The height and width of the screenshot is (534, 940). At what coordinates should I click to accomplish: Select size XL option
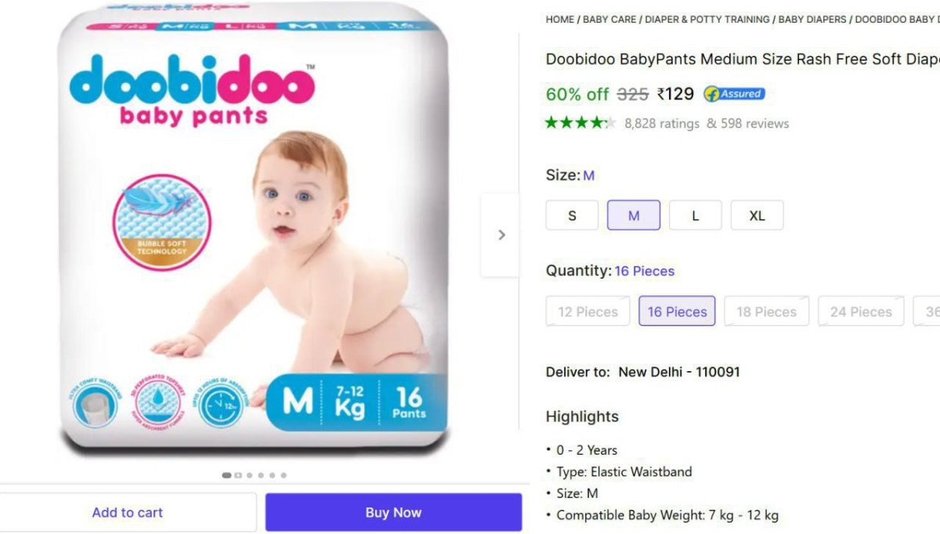[757, 215]
